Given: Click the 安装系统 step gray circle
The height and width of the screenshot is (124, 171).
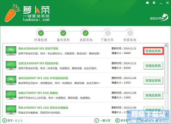Looking at the screenshot, I should 130,33.
